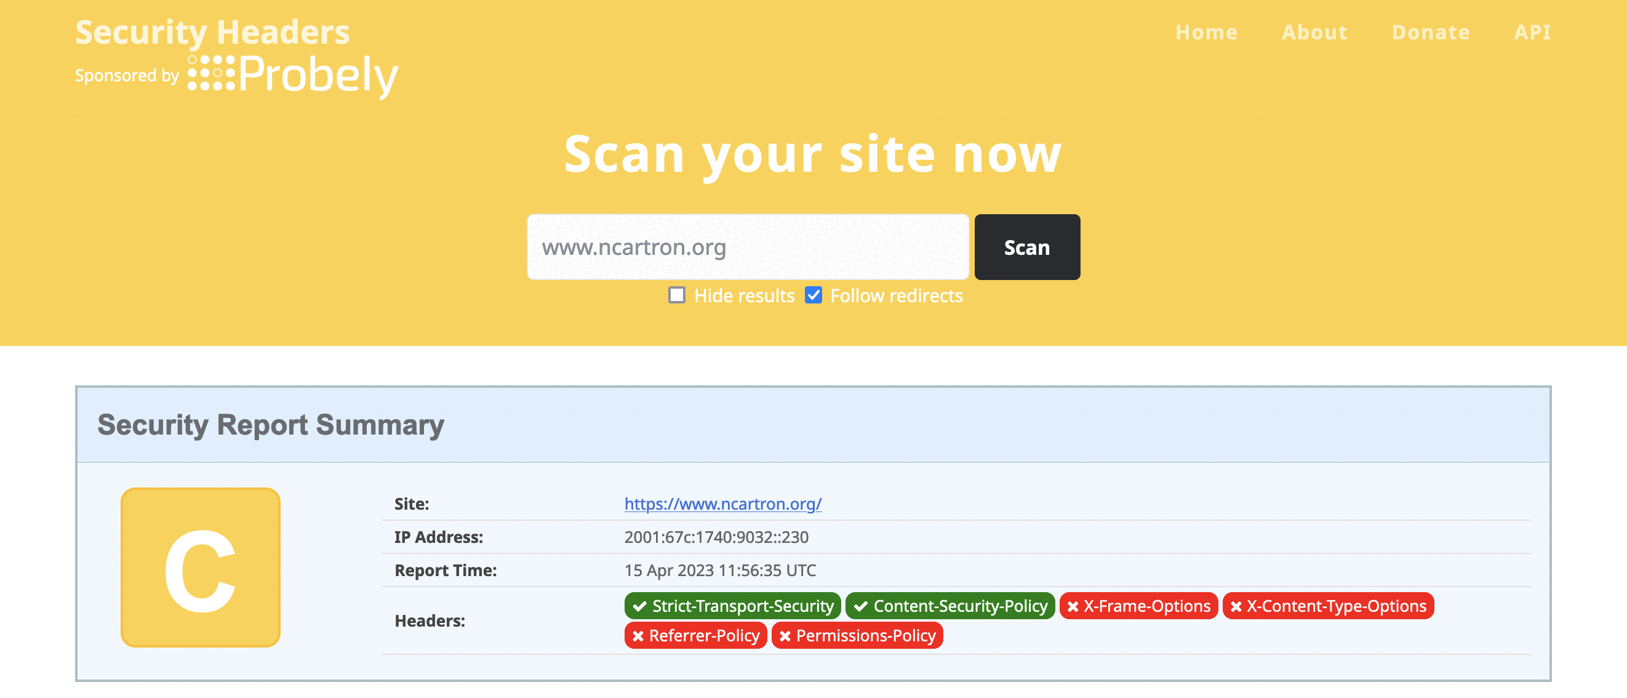The height and width of the screenshot is (698, 1627).
Task: Click the Probely sponsor logo
Action: (293, 75)
